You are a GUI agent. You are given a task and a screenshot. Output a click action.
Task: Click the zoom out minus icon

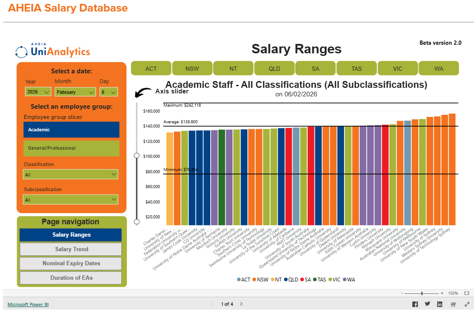[x=402, y=293]
